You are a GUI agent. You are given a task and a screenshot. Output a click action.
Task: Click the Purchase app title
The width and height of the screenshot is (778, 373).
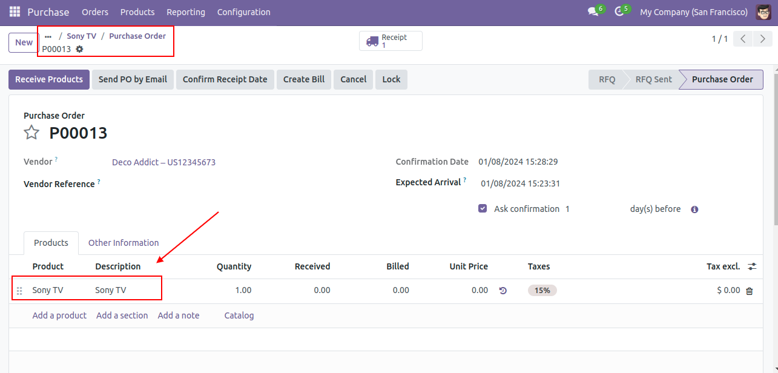coord(48,12)
